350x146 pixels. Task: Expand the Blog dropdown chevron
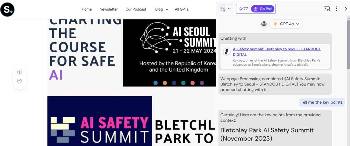pyautogui.click(x=167, y=9)
